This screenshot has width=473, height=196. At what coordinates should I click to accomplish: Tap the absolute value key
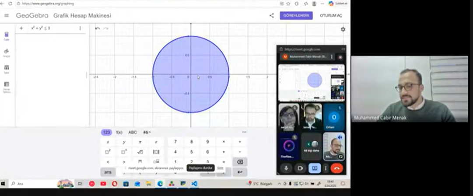pos(156,152)
